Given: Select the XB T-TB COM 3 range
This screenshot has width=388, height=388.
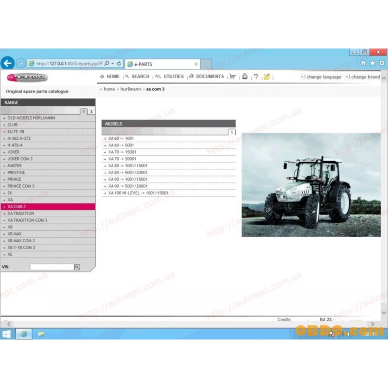Looking at the screenshot, I should [48, 247].
